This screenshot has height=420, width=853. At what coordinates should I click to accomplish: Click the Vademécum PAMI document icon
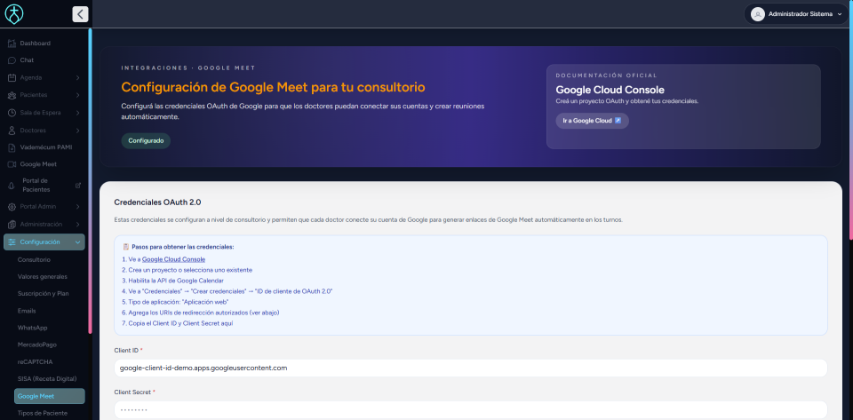[x=12, y=147]
